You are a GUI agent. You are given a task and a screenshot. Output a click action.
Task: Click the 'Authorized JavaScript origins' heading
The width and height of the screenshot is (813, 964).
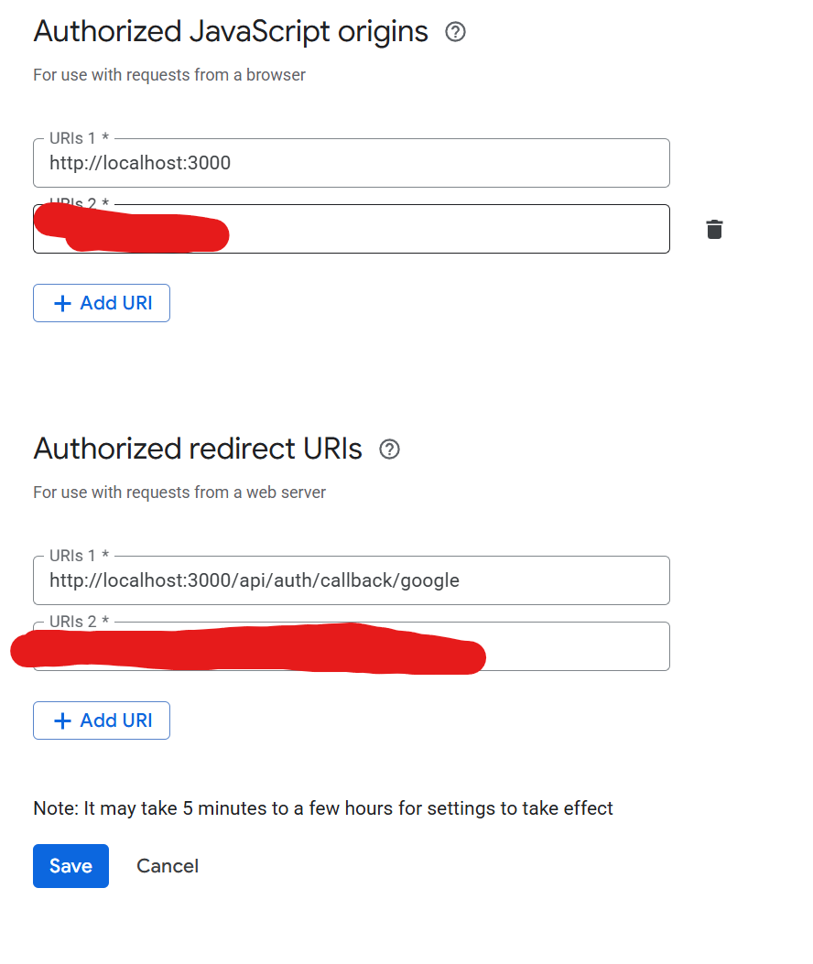[x=231, y=32]
